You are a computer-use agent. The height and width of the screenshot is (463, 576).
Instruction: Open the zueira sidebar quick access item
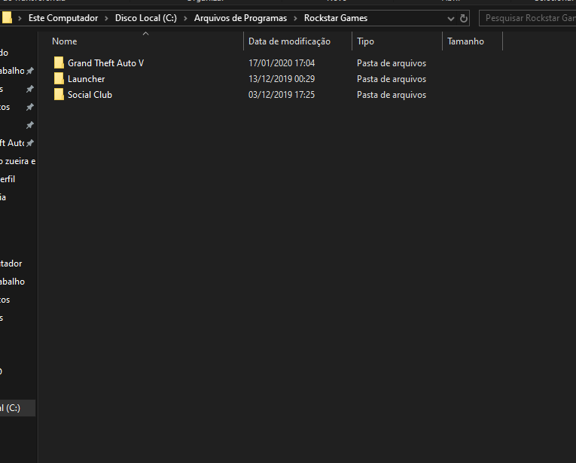17,161
